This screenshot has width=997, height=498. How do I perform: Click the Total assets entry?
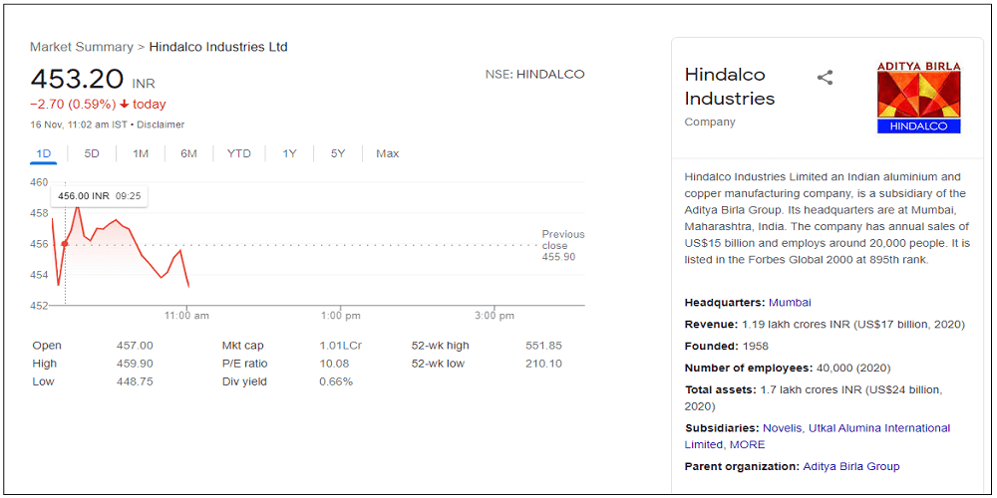(x=816, y=397)
